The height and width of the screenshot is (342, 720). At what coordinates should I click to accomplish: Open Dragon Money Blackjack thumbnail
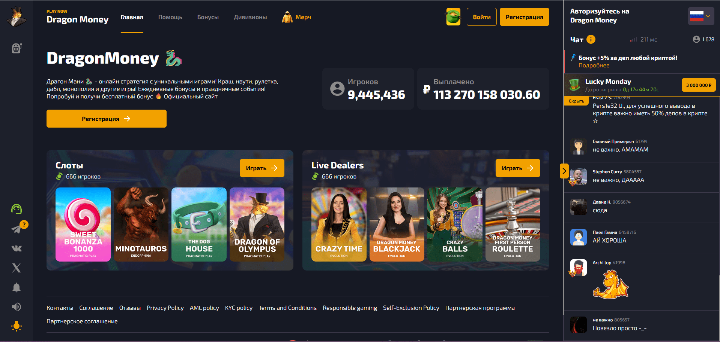click(397, 225)
